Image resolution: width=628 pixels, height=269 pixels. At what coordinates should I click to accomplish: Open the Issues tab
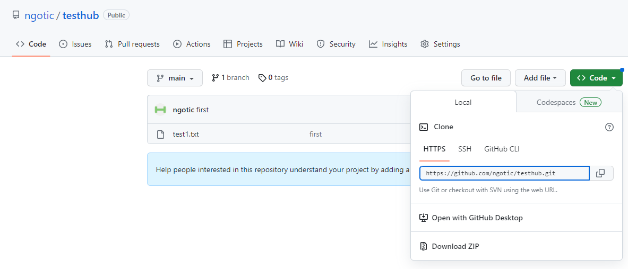[x=75, y=44]
